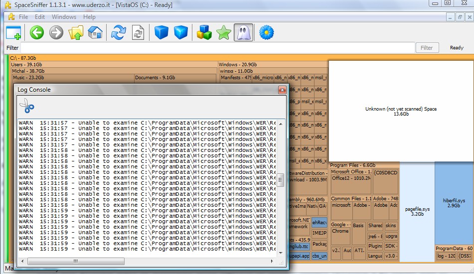Click the Home house icon

pyautogui.click(x=95, y=33)
